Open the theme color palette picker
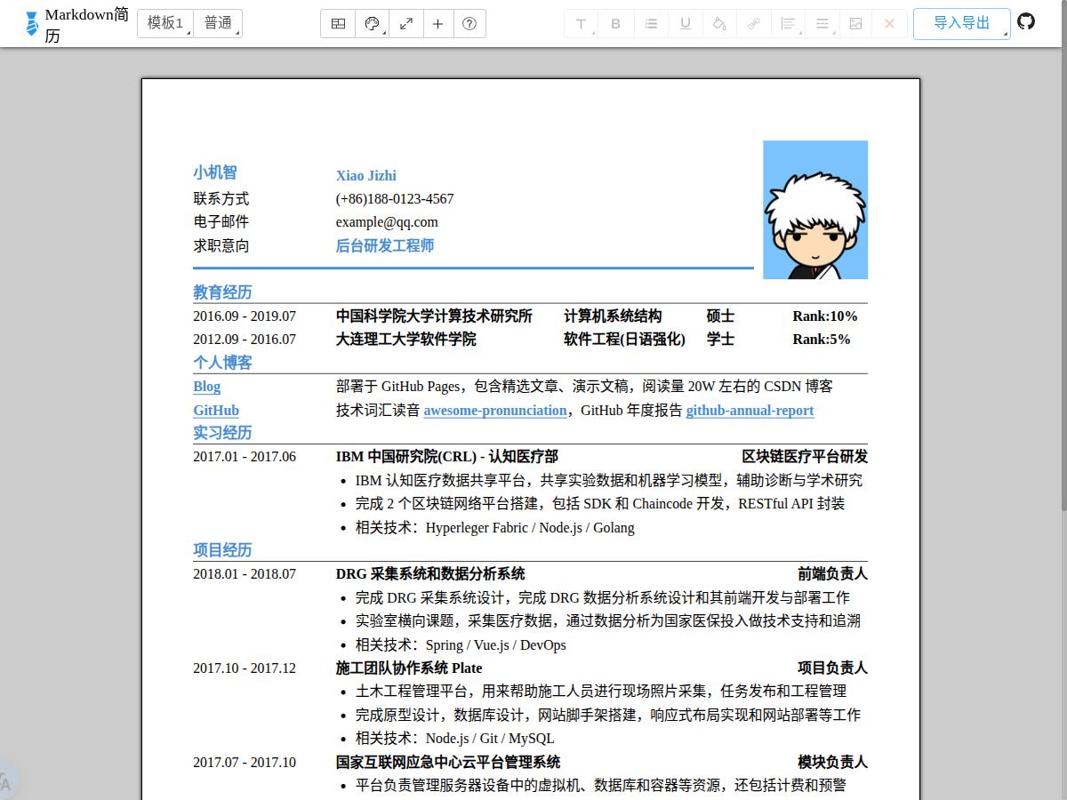This screenshot has height=800, width=1067. coord(372,23)
